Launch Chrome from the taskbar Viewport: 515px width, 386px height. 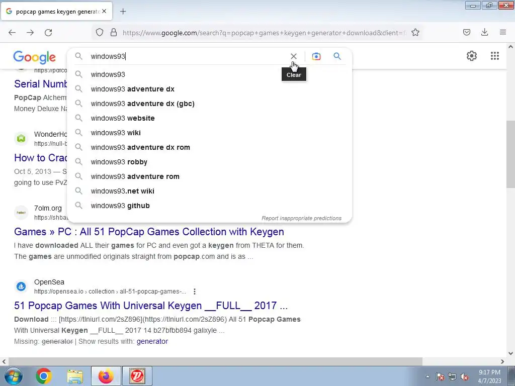44,376
